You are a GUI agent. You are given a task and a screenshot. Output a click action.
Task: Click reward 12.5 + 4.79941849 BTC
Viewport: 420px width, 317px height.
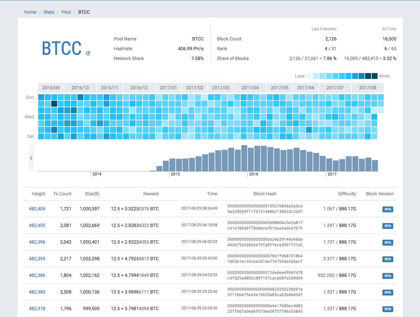coord(135,275)
